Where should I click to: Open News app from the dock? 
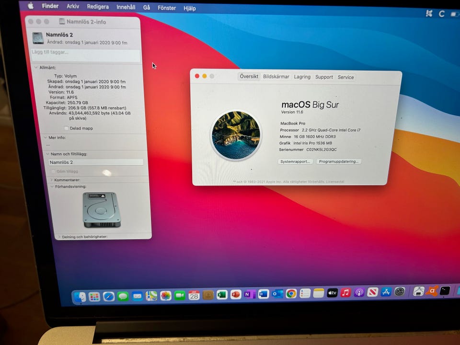pos(373,292)
